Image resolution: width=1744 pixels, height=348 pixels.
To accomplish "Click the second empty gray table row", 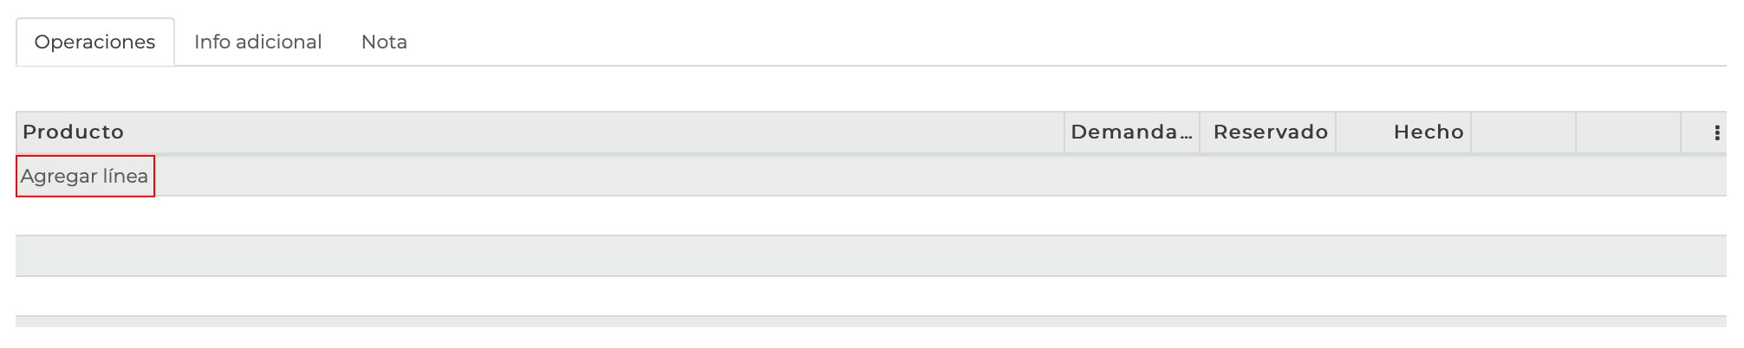I will 867,255.
